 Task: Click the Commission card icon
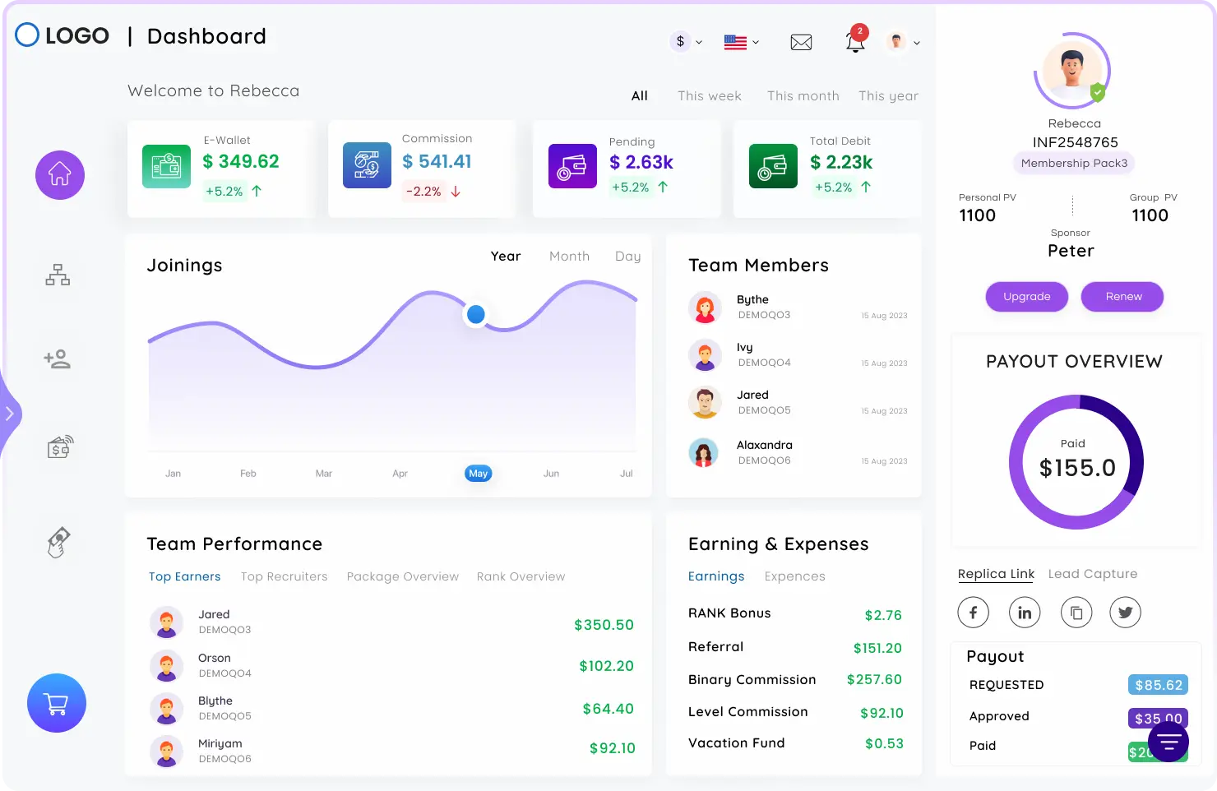pos(367,165)
